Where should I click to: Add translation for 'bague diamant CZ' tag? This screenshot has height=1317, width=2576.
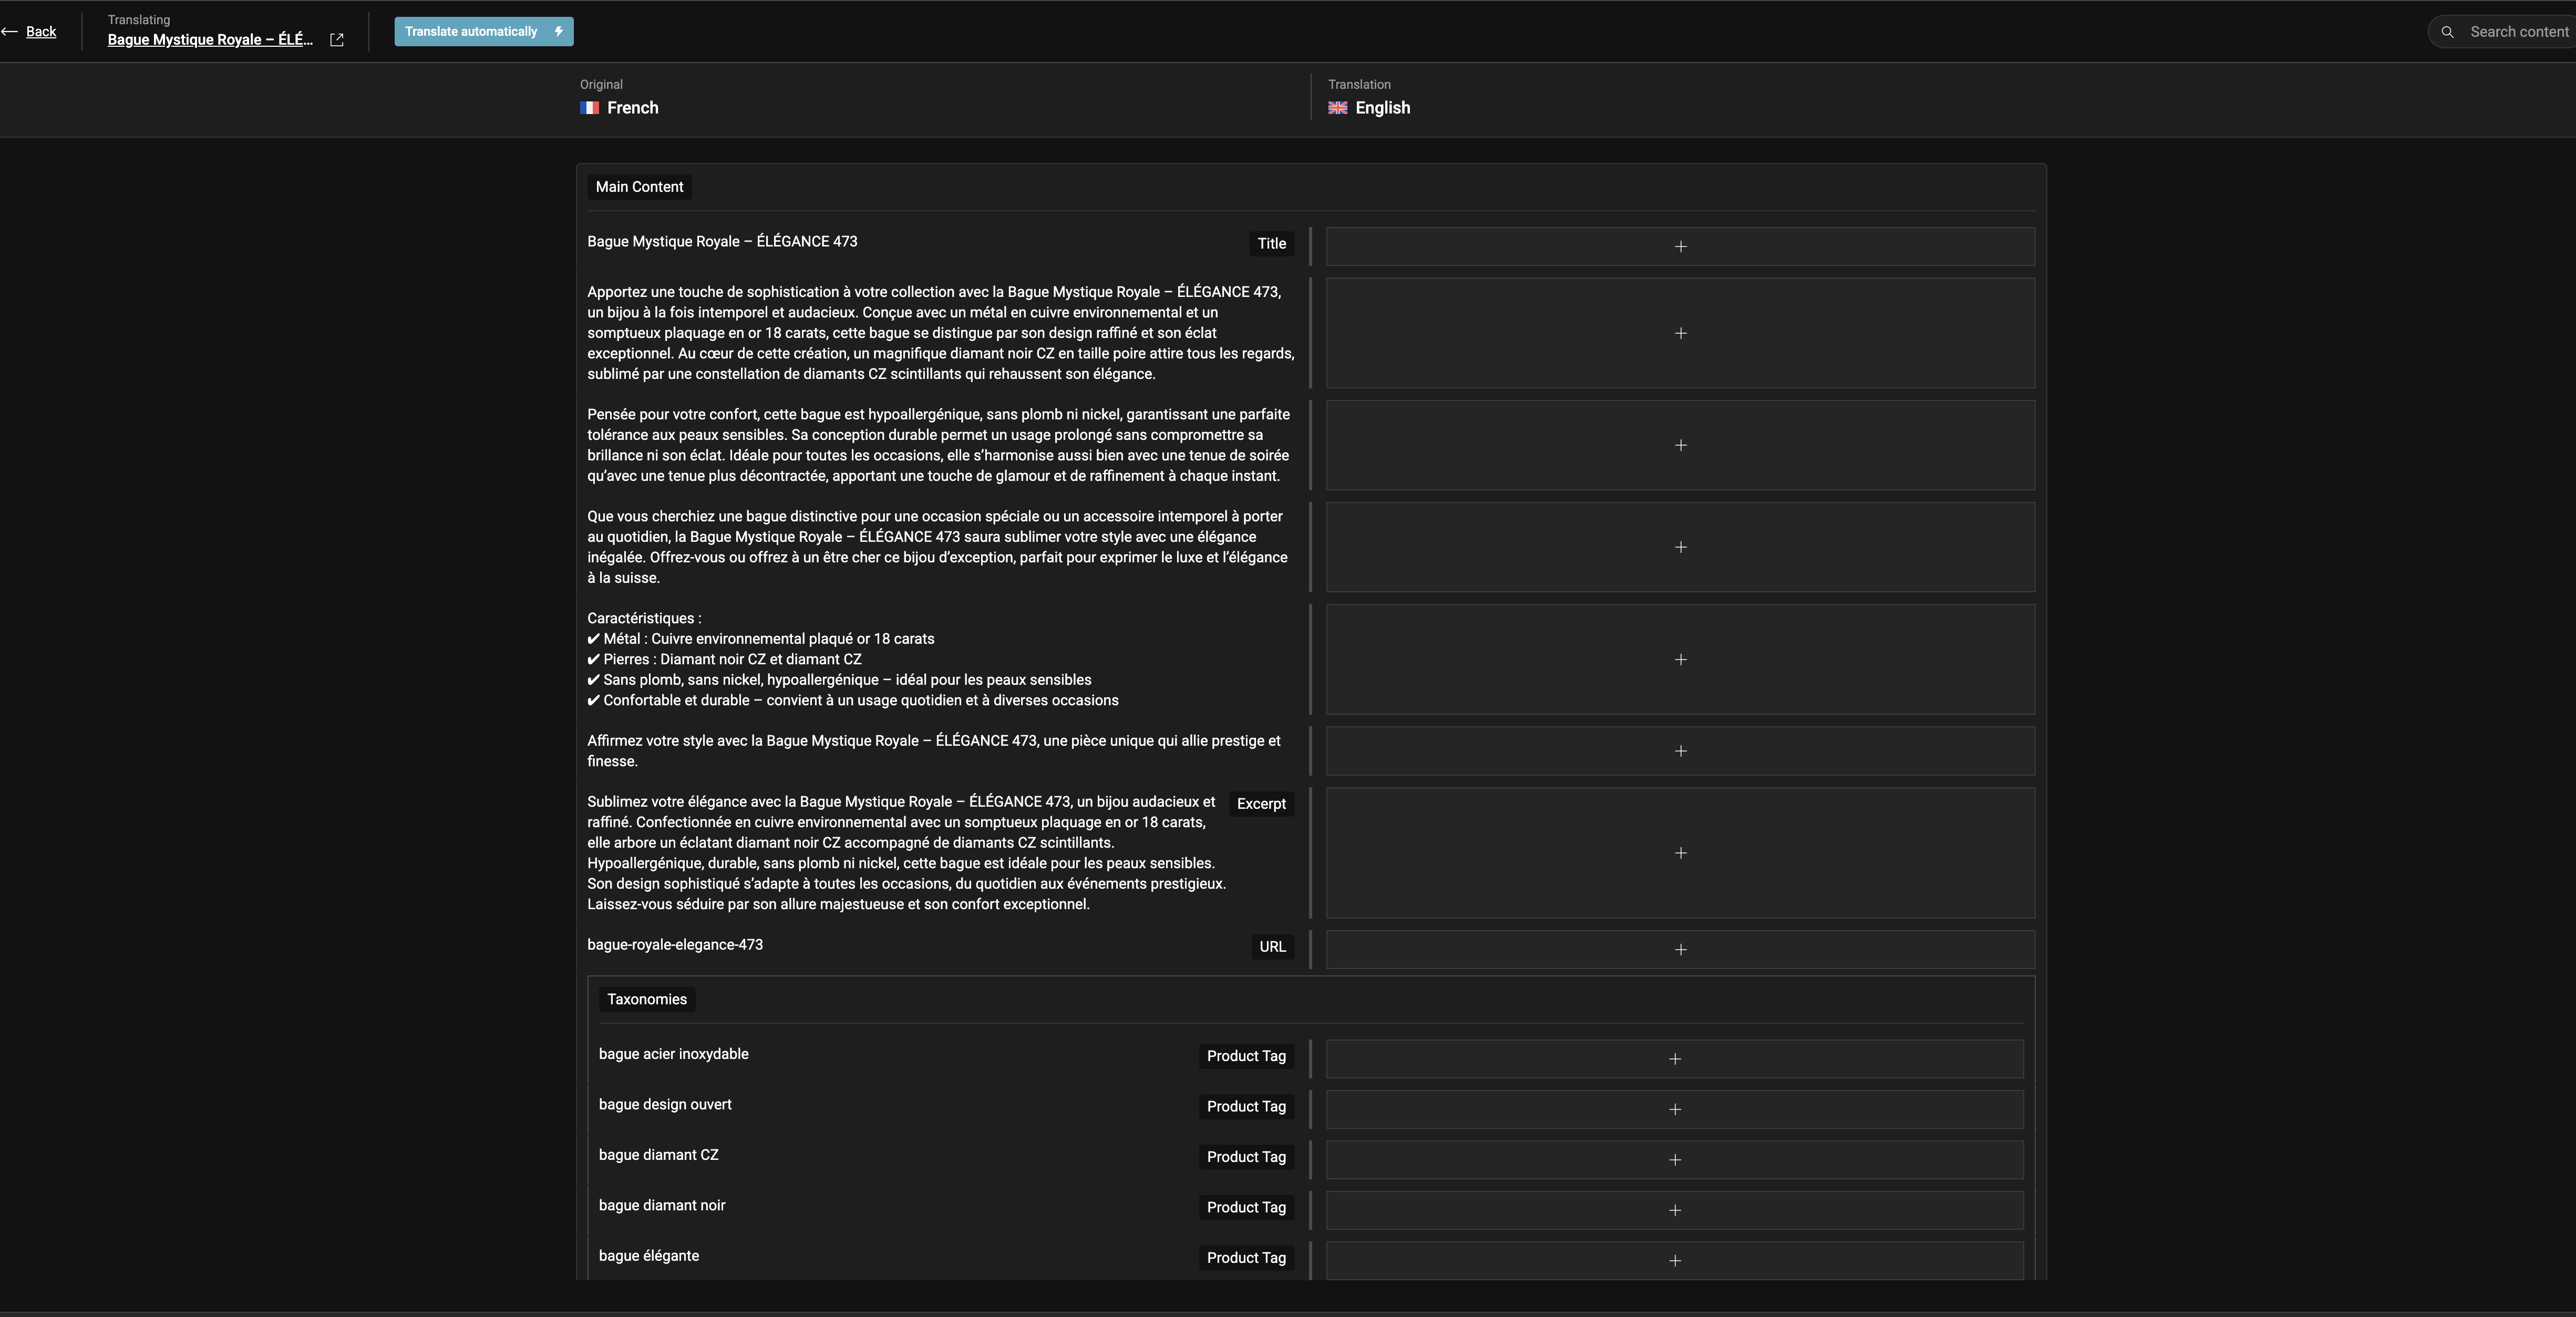pos(1675,1160)
